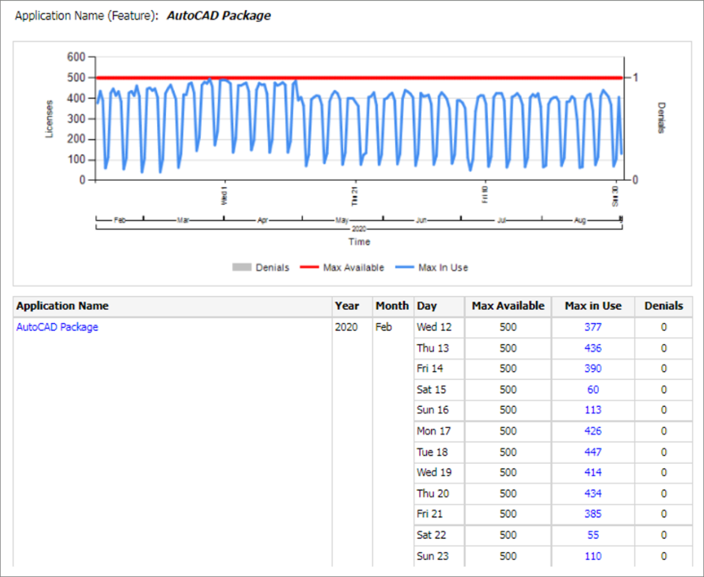The image size is (704, 577).
Task: Select the Max in Use column header
Action: tap(593, 306)
